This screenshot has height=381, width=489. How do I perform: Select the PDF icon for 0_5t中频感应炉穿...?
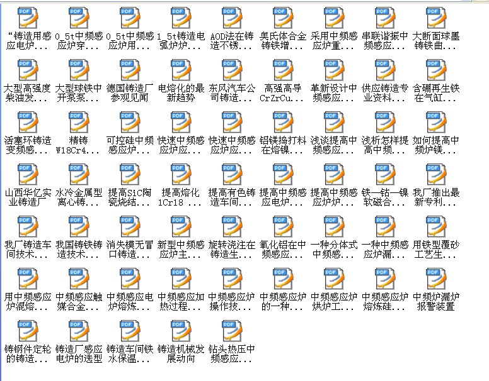coord(79,18)
